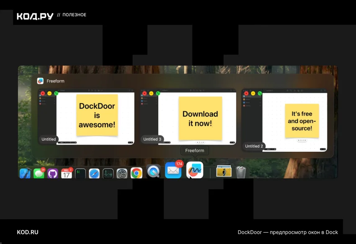Open System Settings gear icon
The image size is (356, 244).
tap(122, 174)
